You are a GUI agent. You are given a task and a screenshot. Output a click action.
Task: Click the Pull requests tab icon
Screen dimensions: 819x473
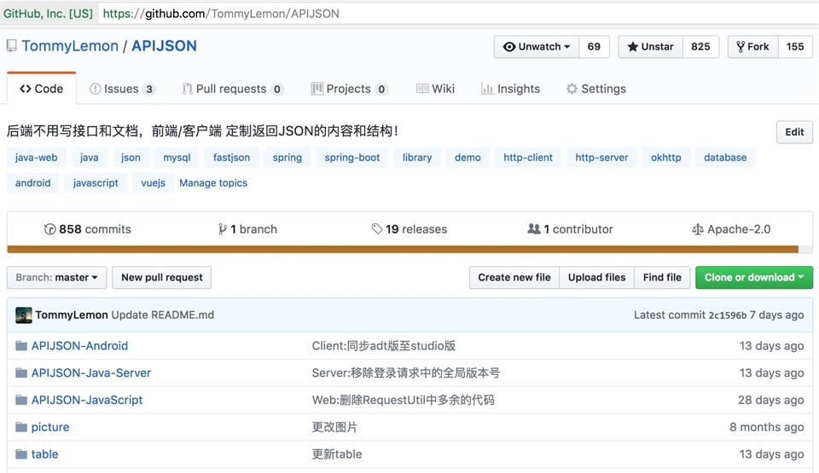[x=187, y=89]
